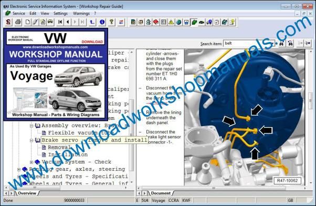Open the ? help menu
The width and height of the screenshot is (316, 206).
(x=95, y=13)
